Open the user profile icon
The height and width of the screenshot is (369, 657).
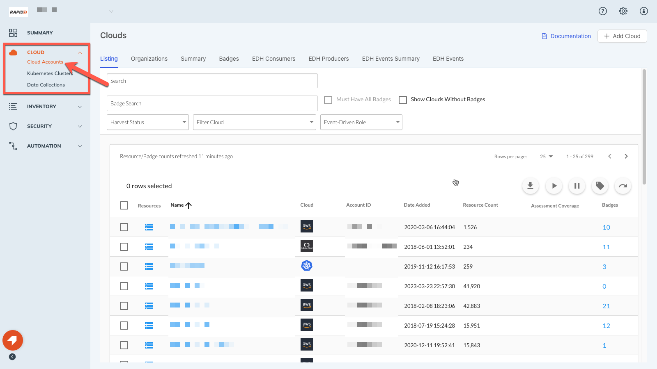point(643,11)
